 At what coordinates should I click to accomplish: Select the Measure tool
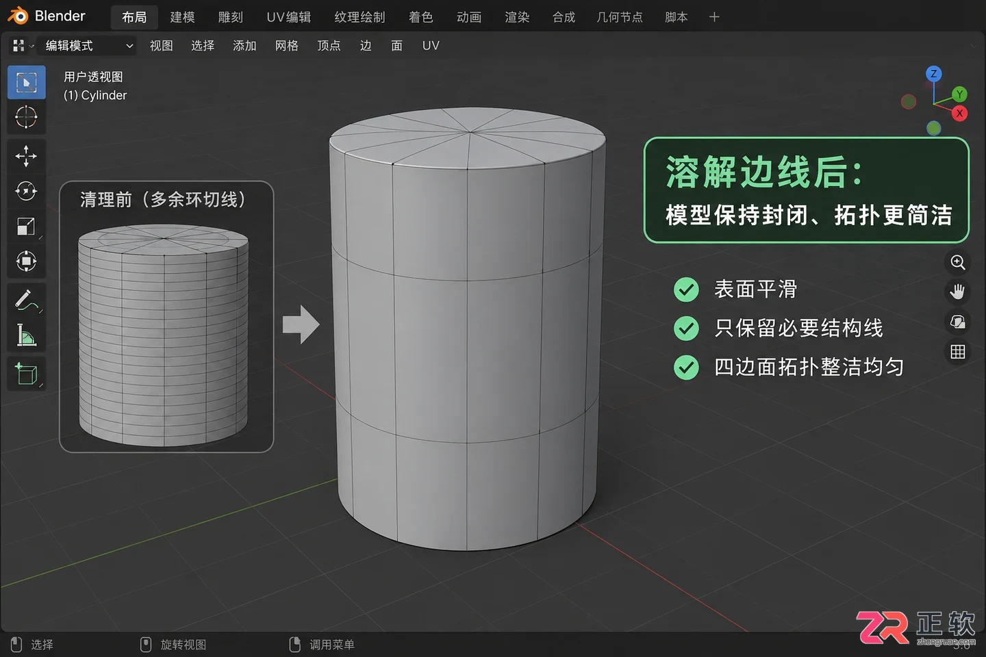click(x=26, y=335)
